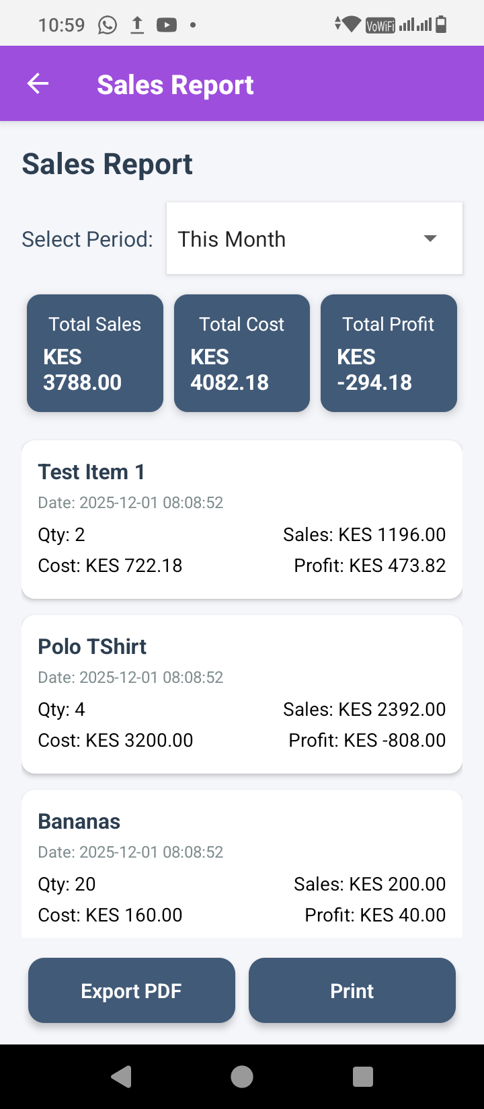Open the WhatsApp notification icon
The height and width of the screenshot is (1109, 484).
pos(107,26)
